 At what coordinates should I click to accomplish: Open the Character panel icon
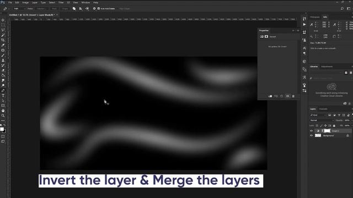304,48
